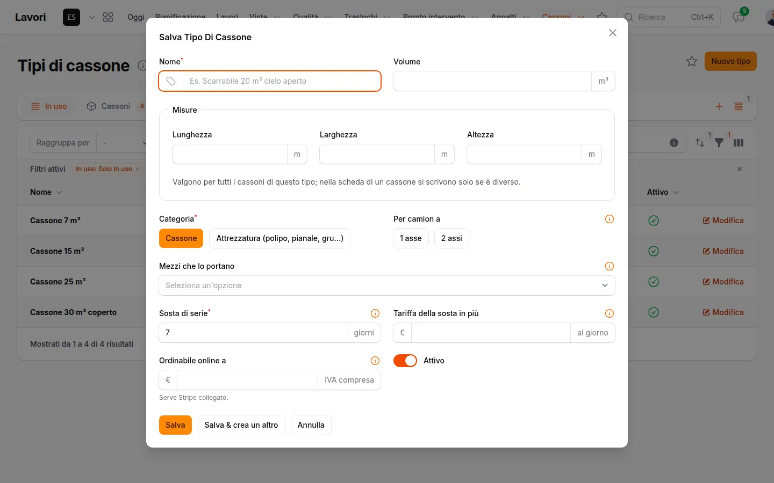Viewport: 774px width, 483px height.
Task: Click Salva & crea un altro
Action: [x=241, y=425]
